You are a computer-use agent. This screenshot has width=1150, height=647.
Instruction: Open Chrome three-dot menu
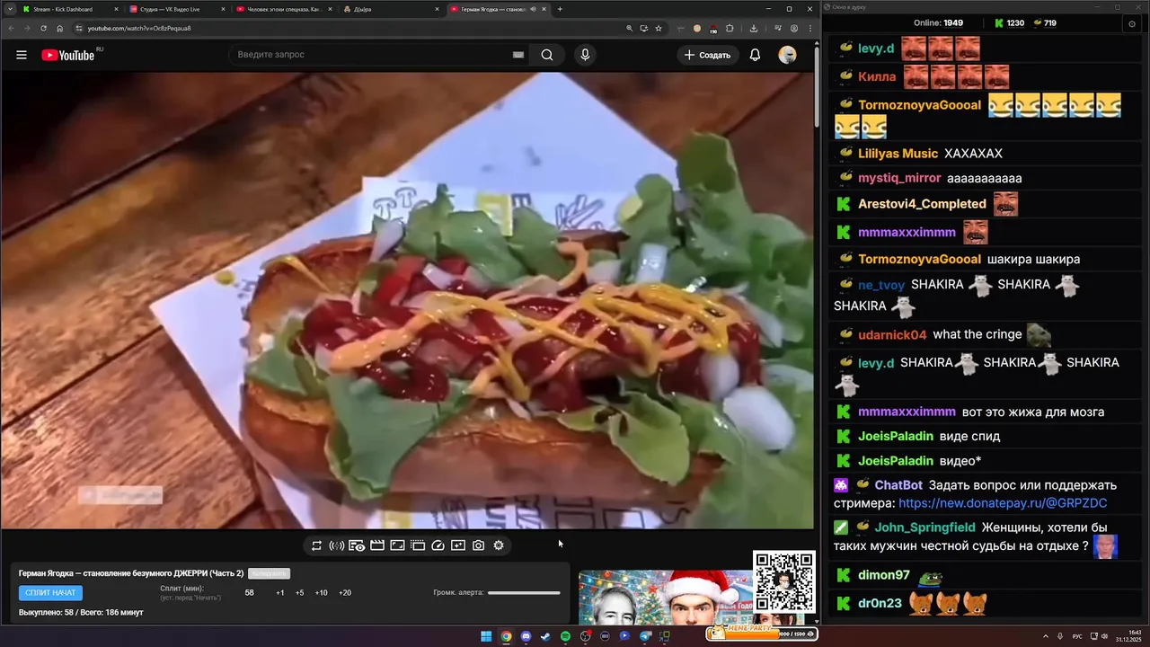click(809, 28)
